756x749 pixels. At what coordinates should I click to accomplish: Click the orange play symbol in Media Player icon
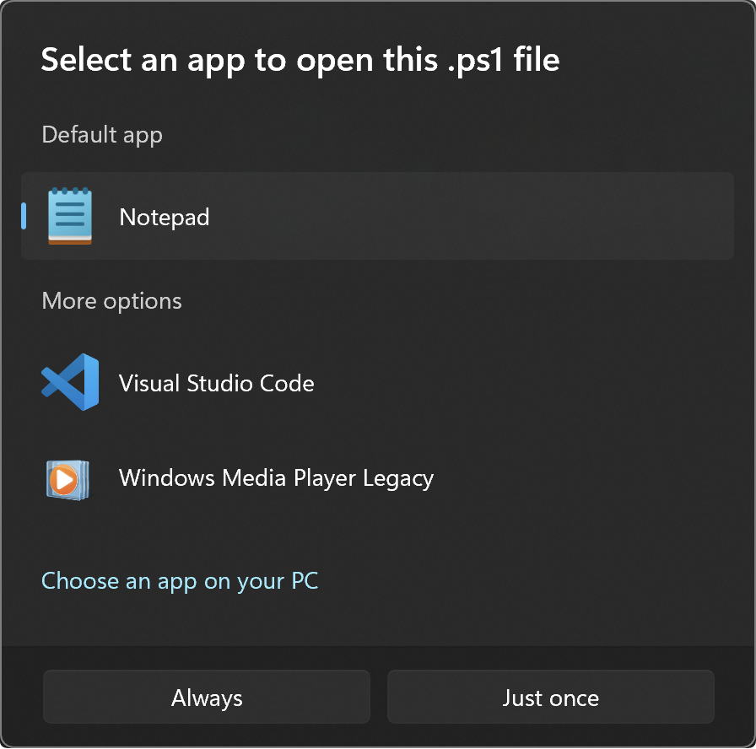coord(63,480)
